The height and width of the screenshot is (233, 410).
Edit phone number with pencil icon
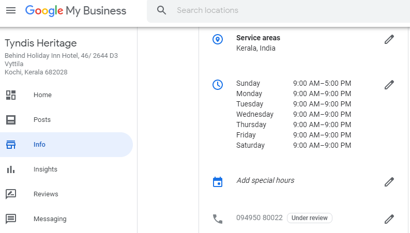389,219
